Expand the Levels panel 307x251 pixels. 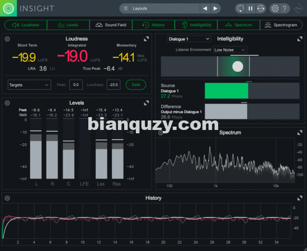[147, 103]
